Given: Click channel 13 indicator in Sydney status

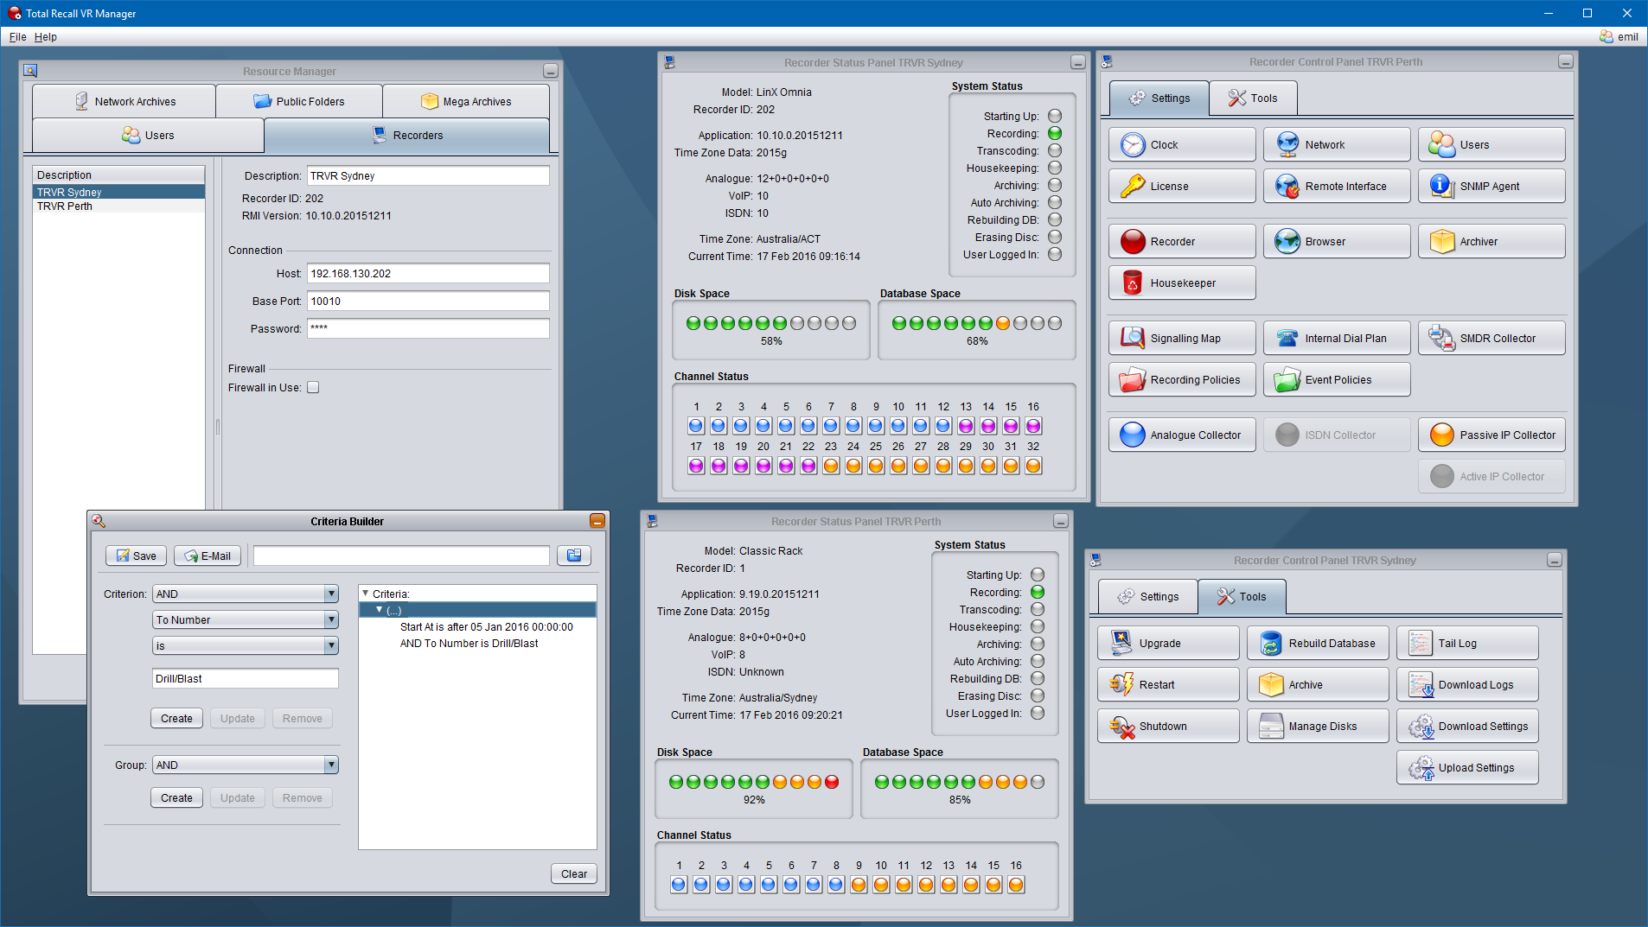Looking at the screenshot, I should coord(966,426).
